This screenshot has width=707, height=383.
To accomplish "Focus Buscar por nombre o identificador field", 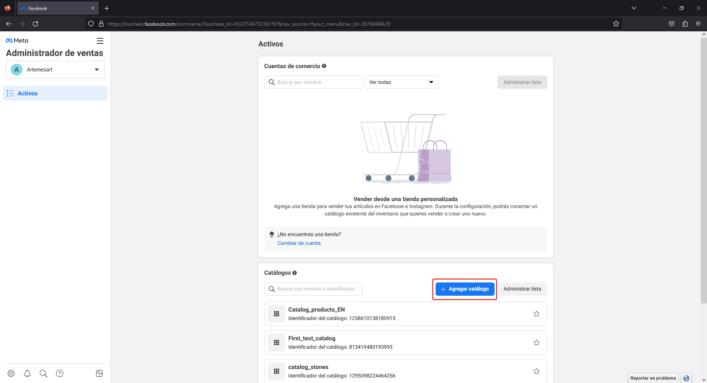I will coord(313,289).
